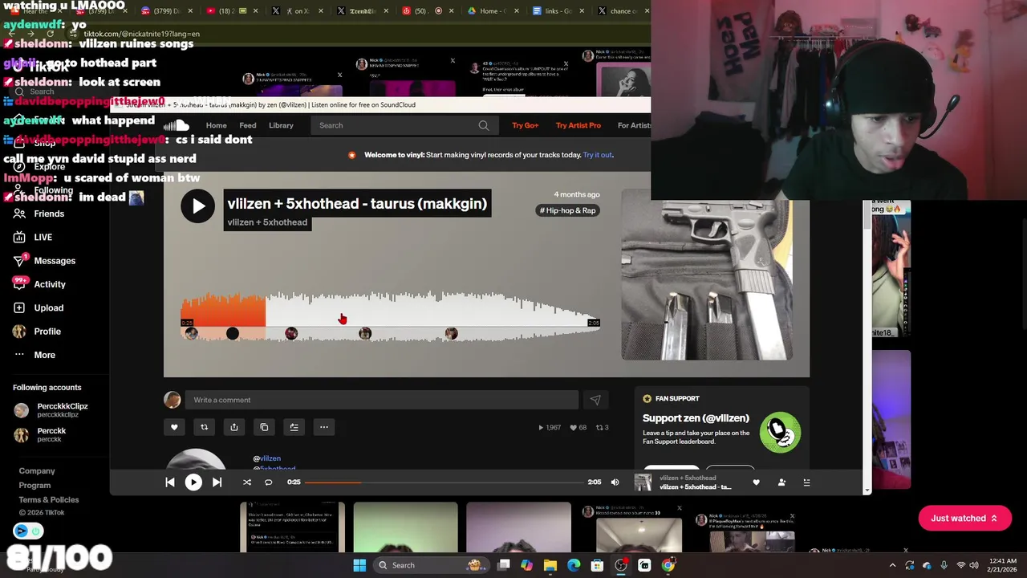
Task: Play the taurus (makkgin) track with the big play button
Action: click(197, 206)
